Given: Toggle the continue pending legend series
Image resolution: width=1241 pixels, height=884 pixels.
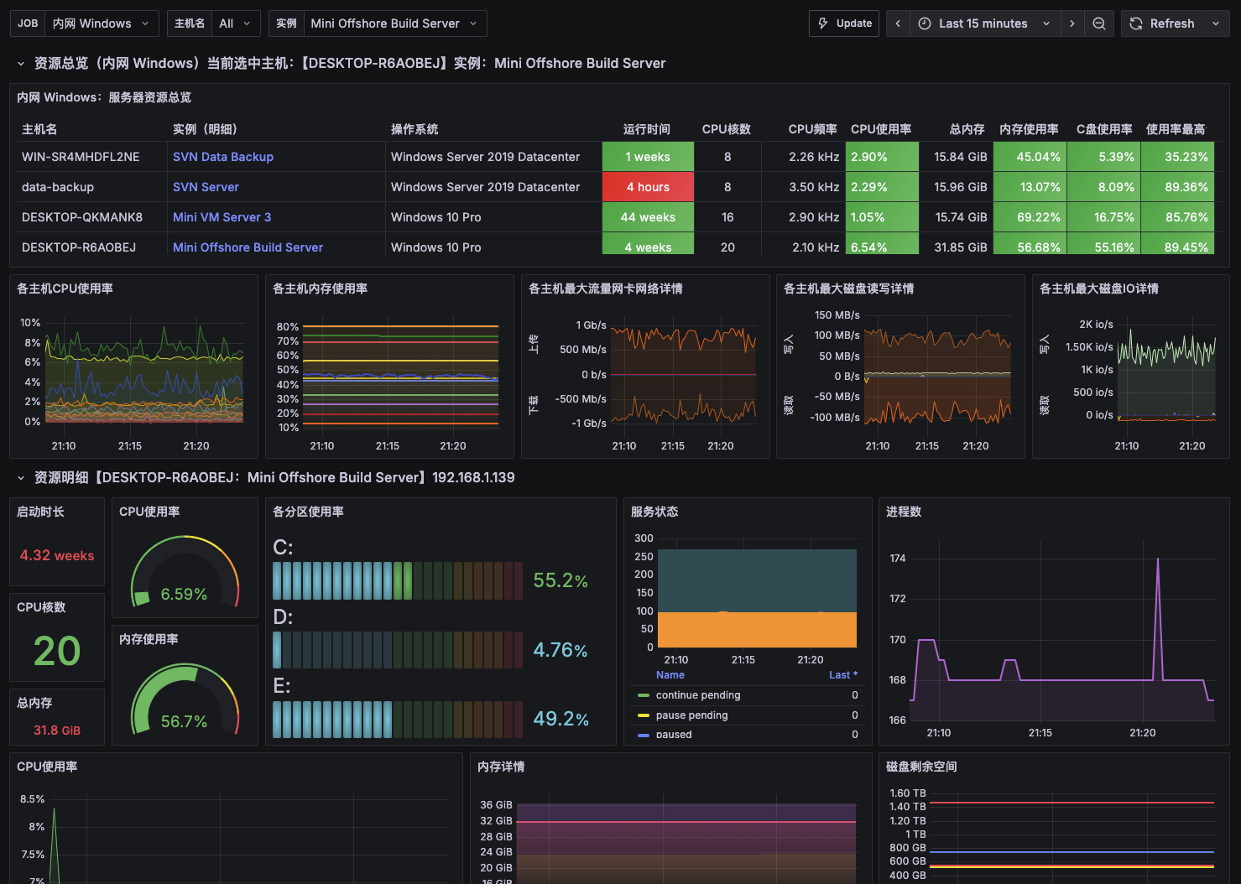Looking at the screenshot, I should click(698, 695).
